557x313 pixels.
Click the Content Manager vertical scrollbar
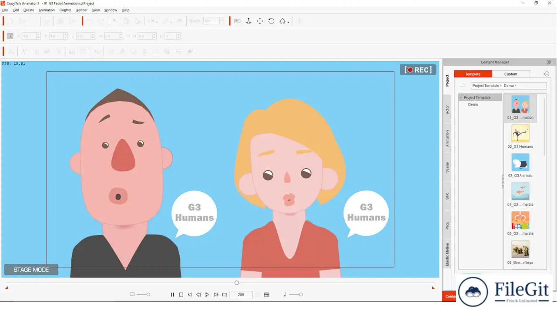(x=545, y=126)
